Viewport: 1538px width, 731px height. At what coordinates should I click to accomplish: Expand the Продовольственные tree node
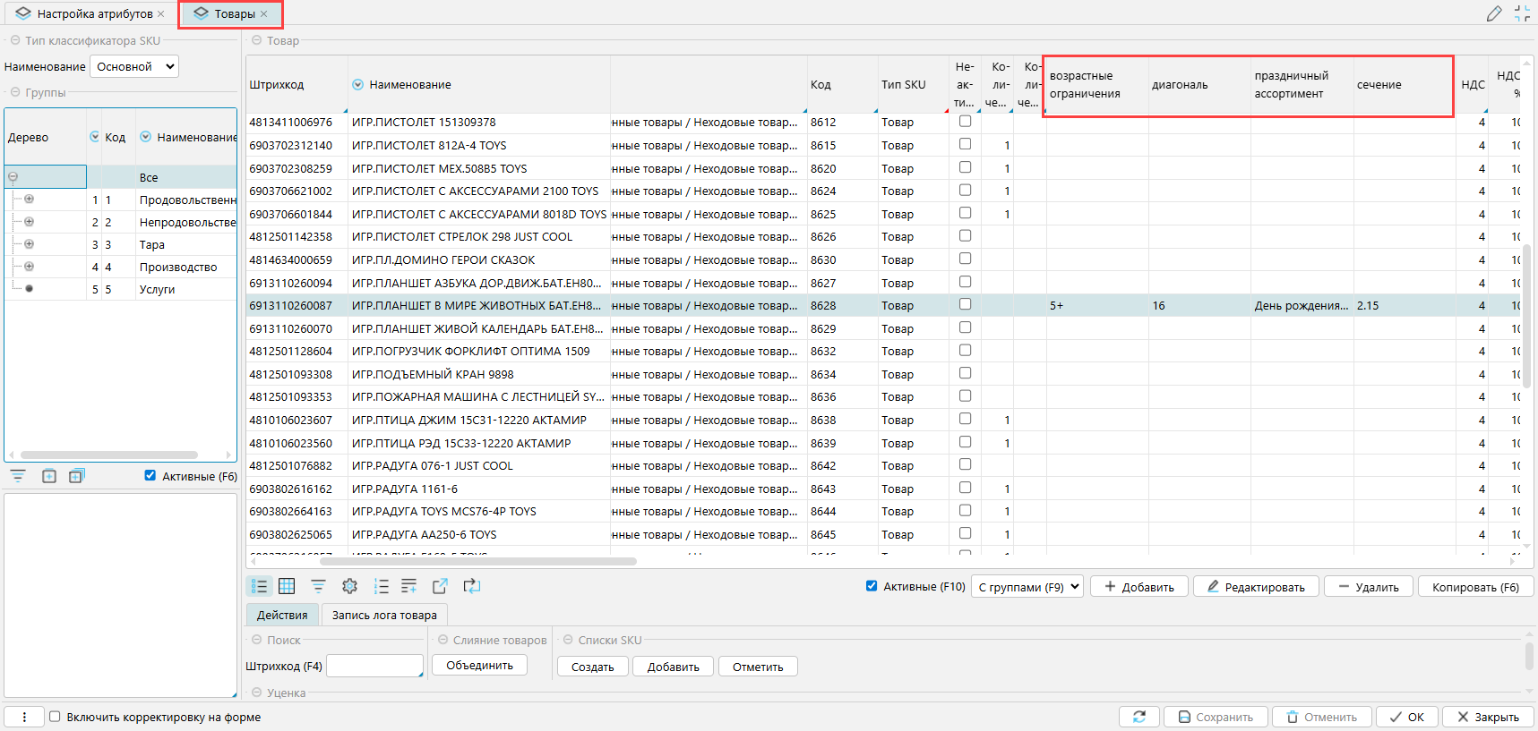(29, 200)
